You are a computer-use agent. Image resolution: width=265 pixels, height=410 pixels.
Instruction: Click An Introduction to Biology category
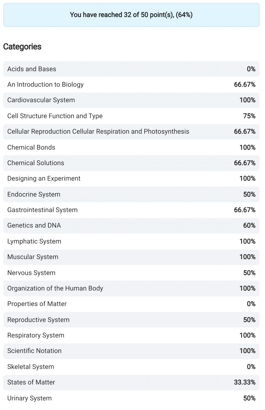pos(46,84)
